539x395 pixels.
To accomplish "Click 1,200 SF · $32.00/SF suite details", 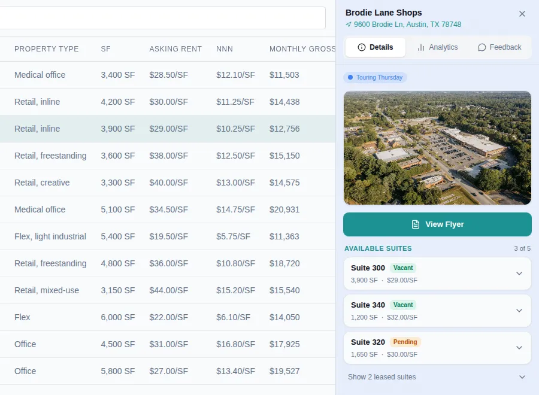I will (x=384, y=317).
